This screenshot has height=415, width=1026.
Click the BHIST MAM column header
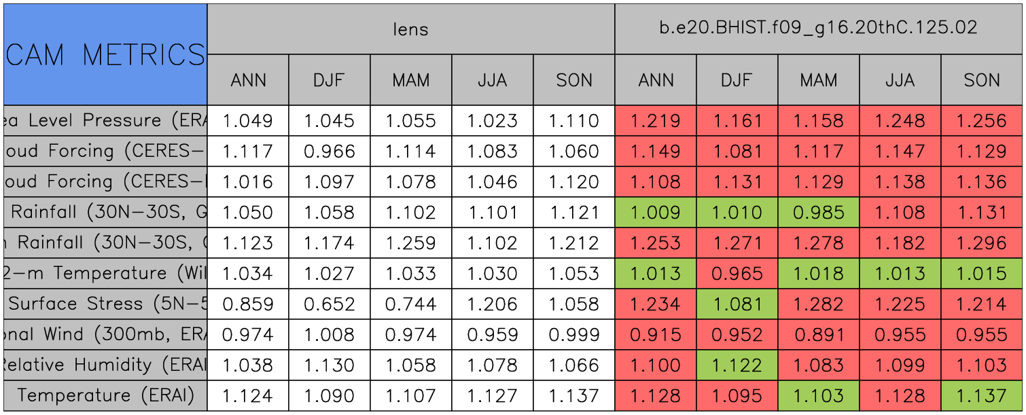(818, 80)
